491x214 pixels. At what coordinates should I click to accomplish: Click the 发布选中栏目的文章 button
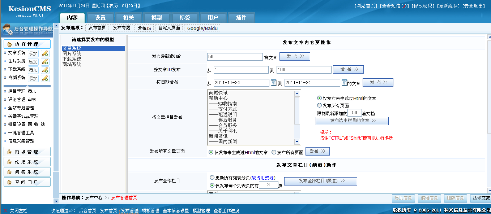click(352, 121)
